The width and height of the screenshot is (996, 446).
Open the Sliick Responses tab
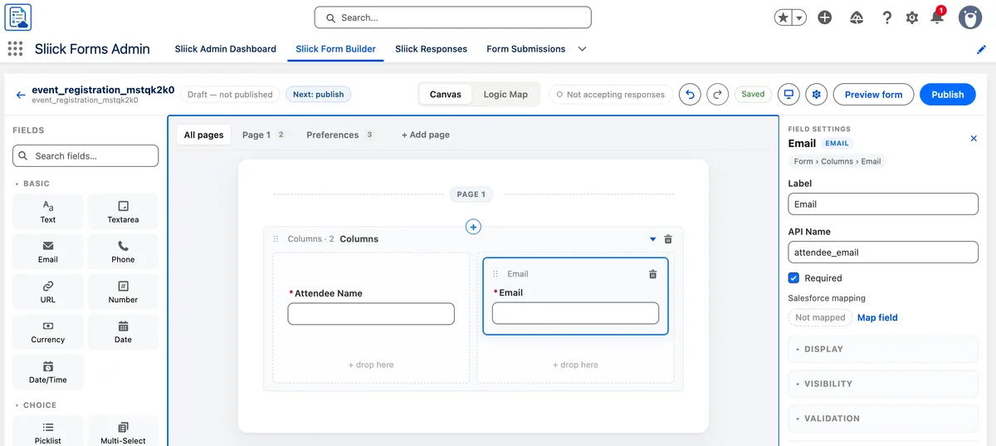click(x=431, y=49)
